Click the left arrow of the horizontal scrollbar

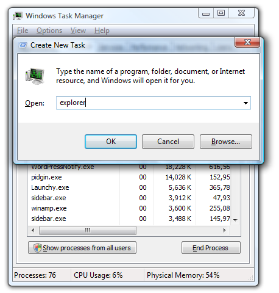click(33, 230)
